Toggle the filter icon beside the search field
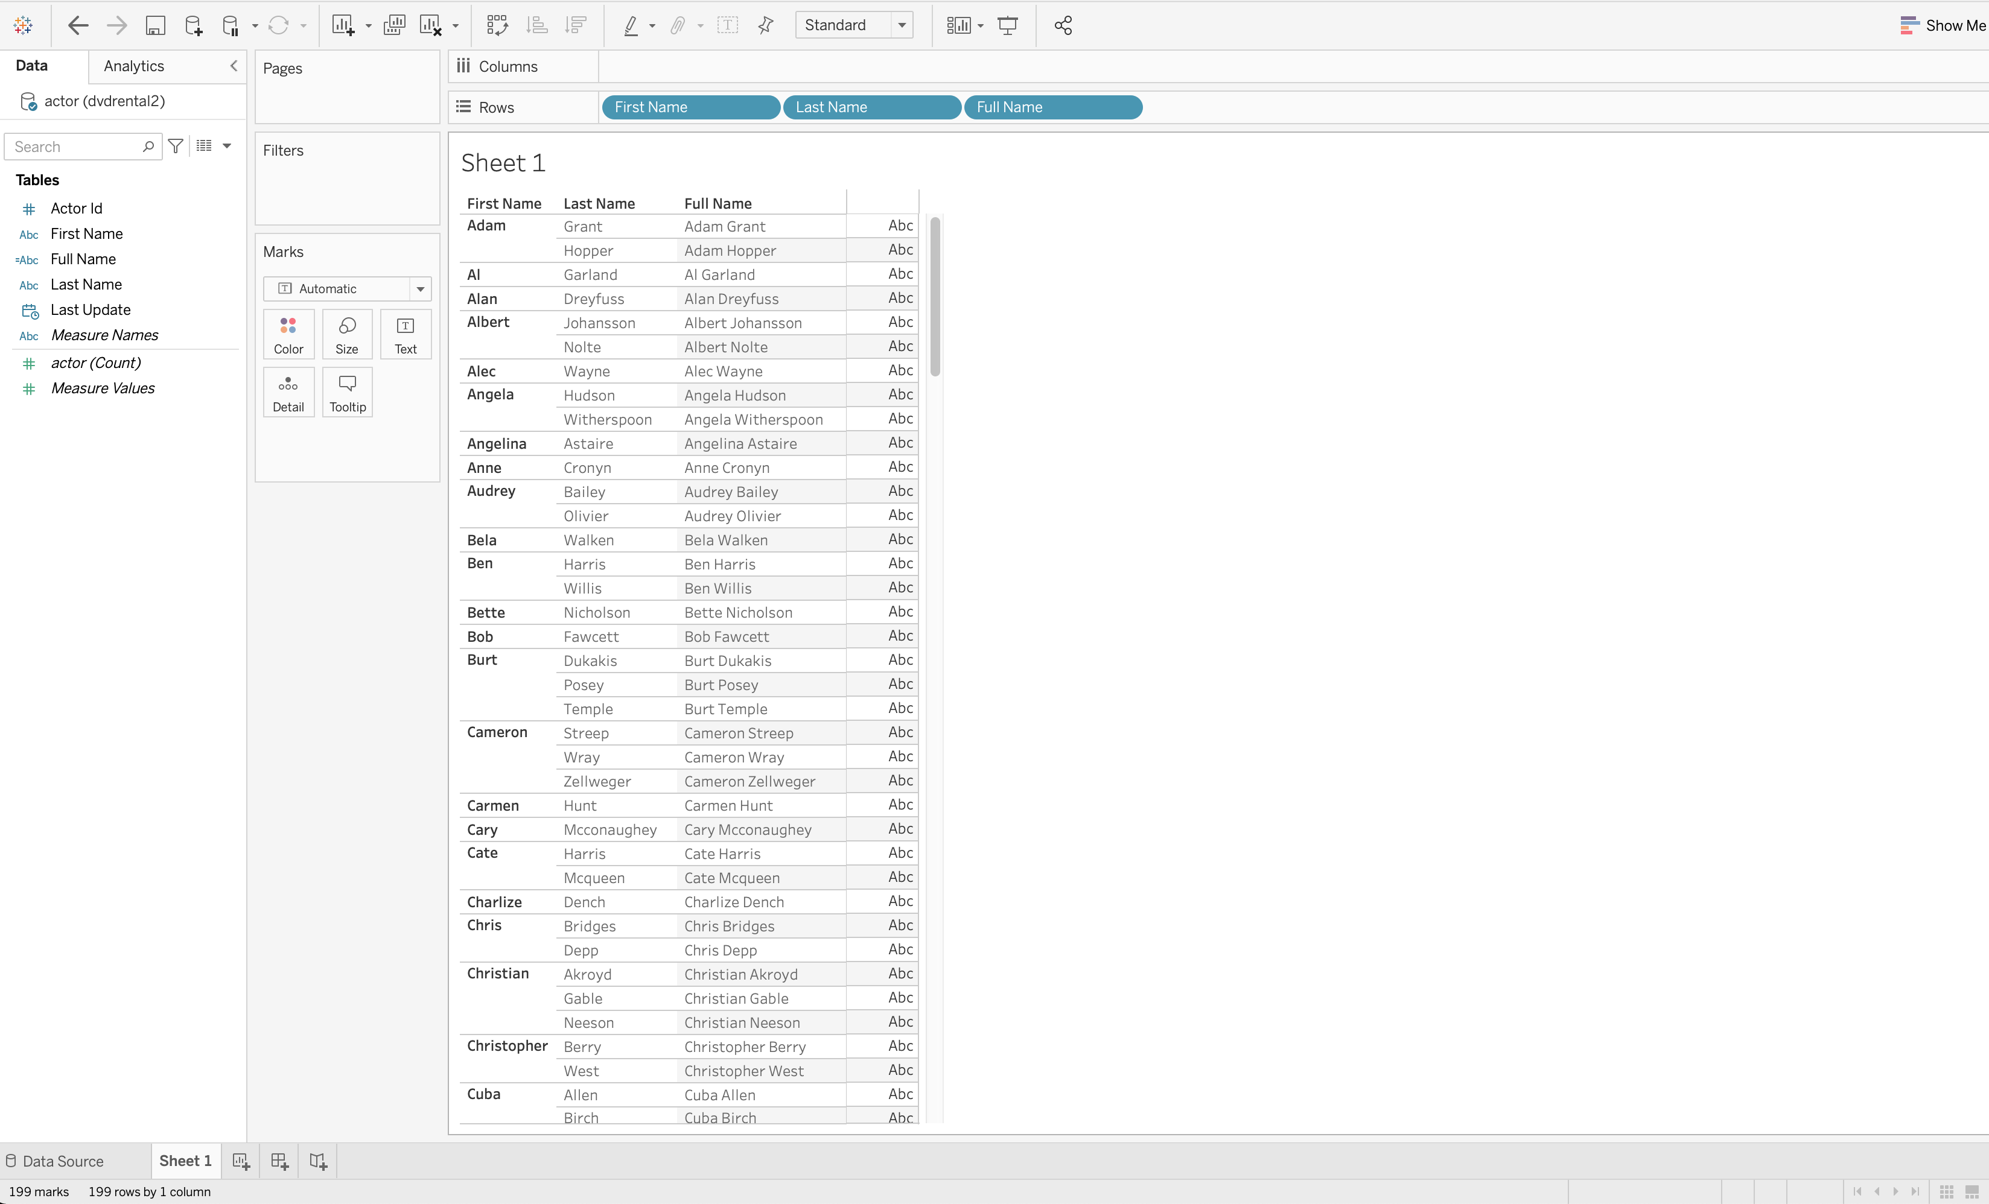The height and width of the screenshot is (1204, 1989). 176,146
